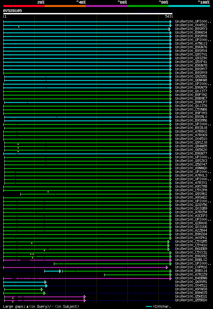Screen dimensions: 213x309
Task: Select the UniRef100_A9STM8 label
Action: click(x=191, y=187)
